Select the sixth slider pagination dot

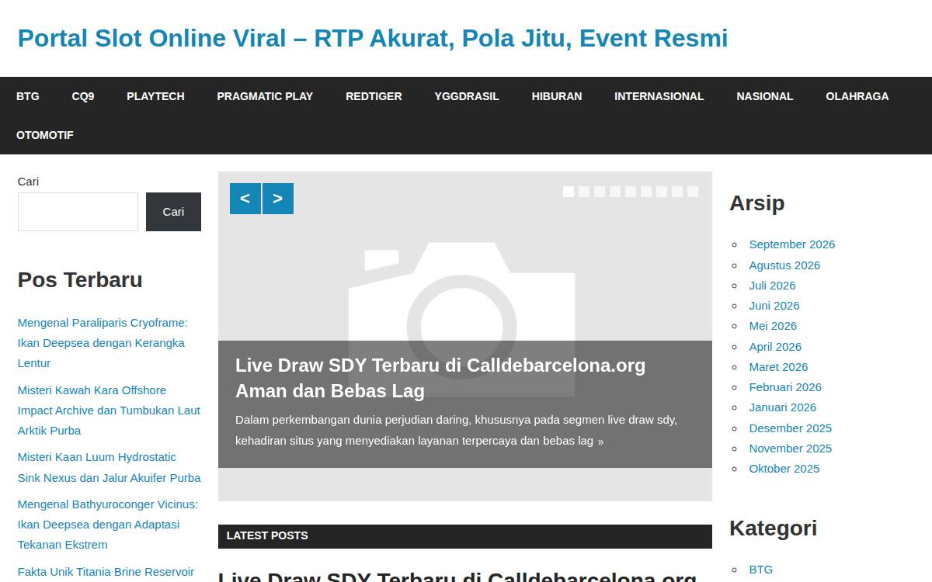tap(646, 192)
